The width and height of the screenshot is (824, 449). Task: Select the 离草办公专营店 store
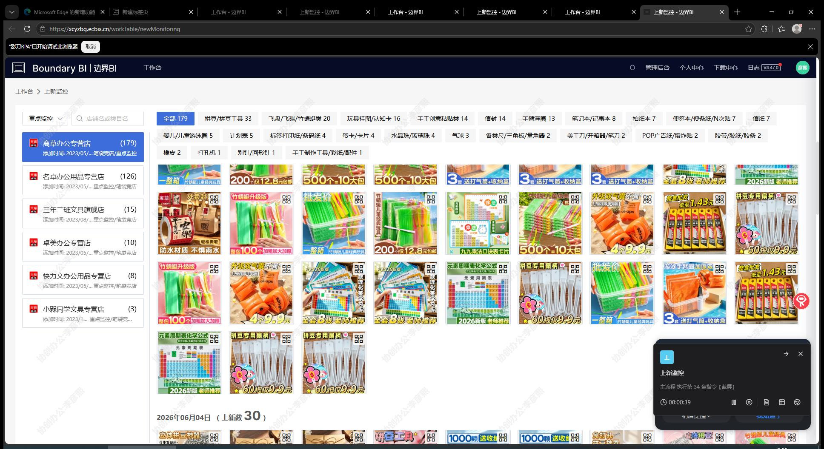click(x=83, y=147)
